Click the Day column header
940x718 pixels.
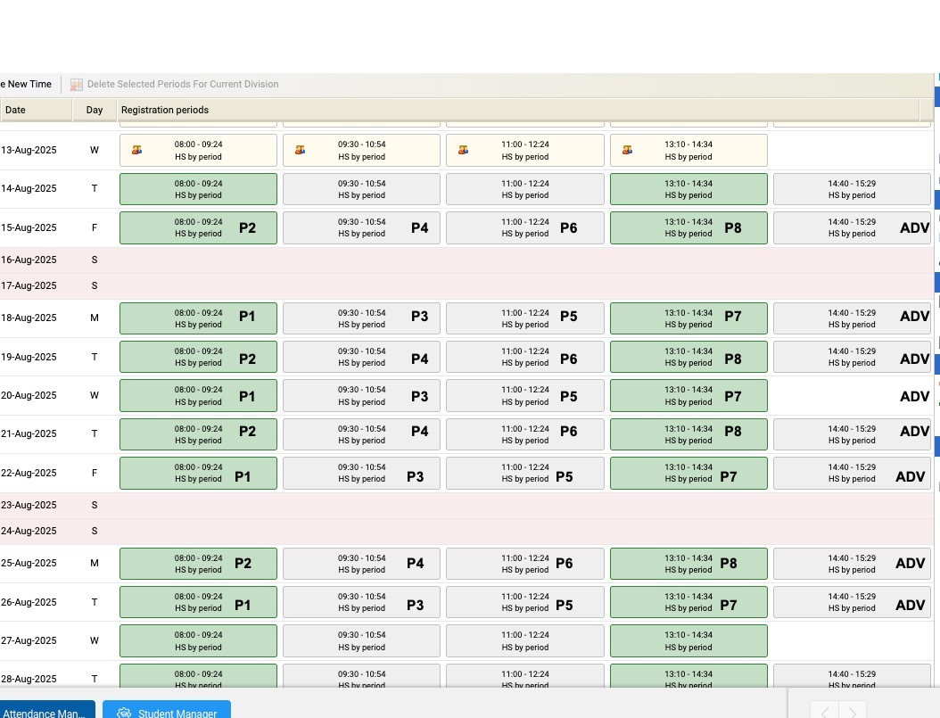pos(95,110)
